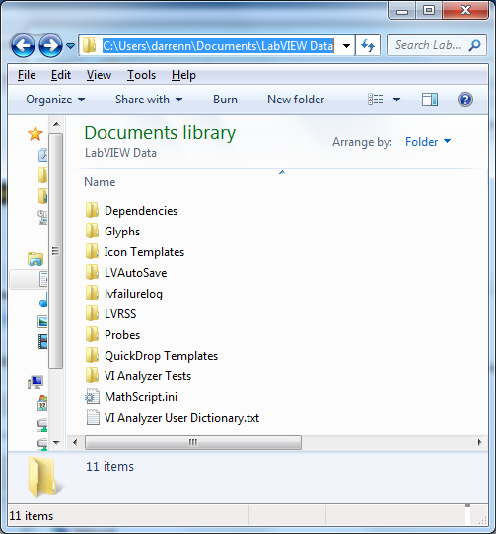Click the navigation pane vertical scrollbar thumb

55,251
